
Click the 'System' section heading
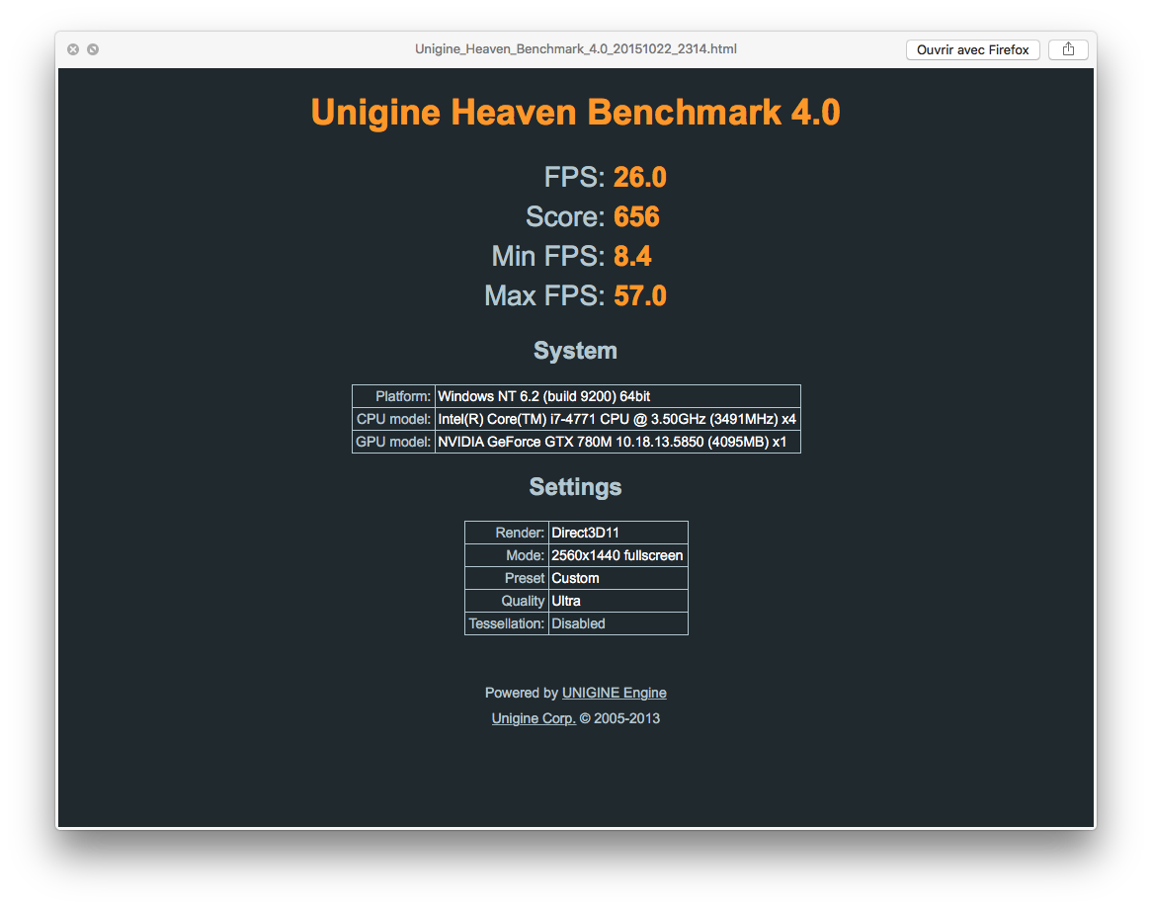[575, 351]
